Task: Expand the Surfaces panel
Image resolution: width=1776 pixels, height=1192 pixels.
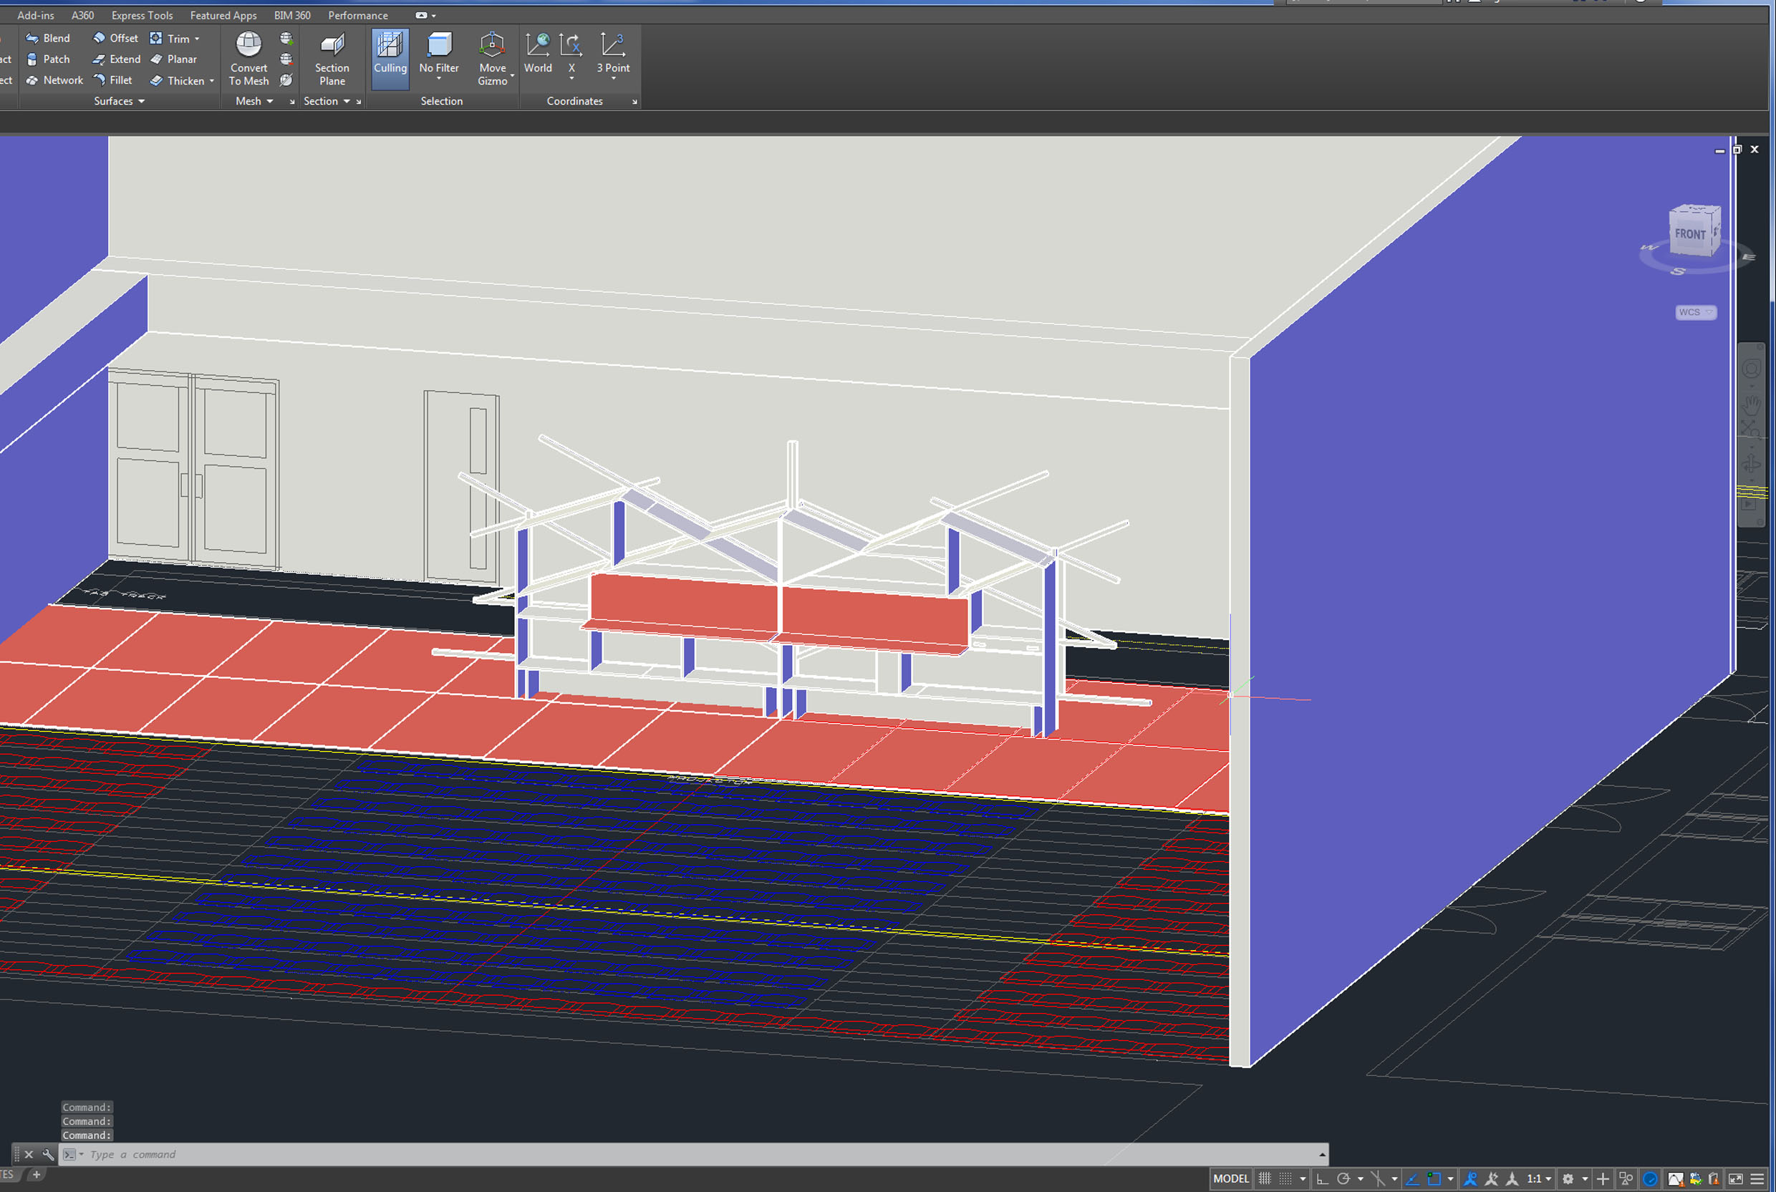Action: tap(119, 101)
